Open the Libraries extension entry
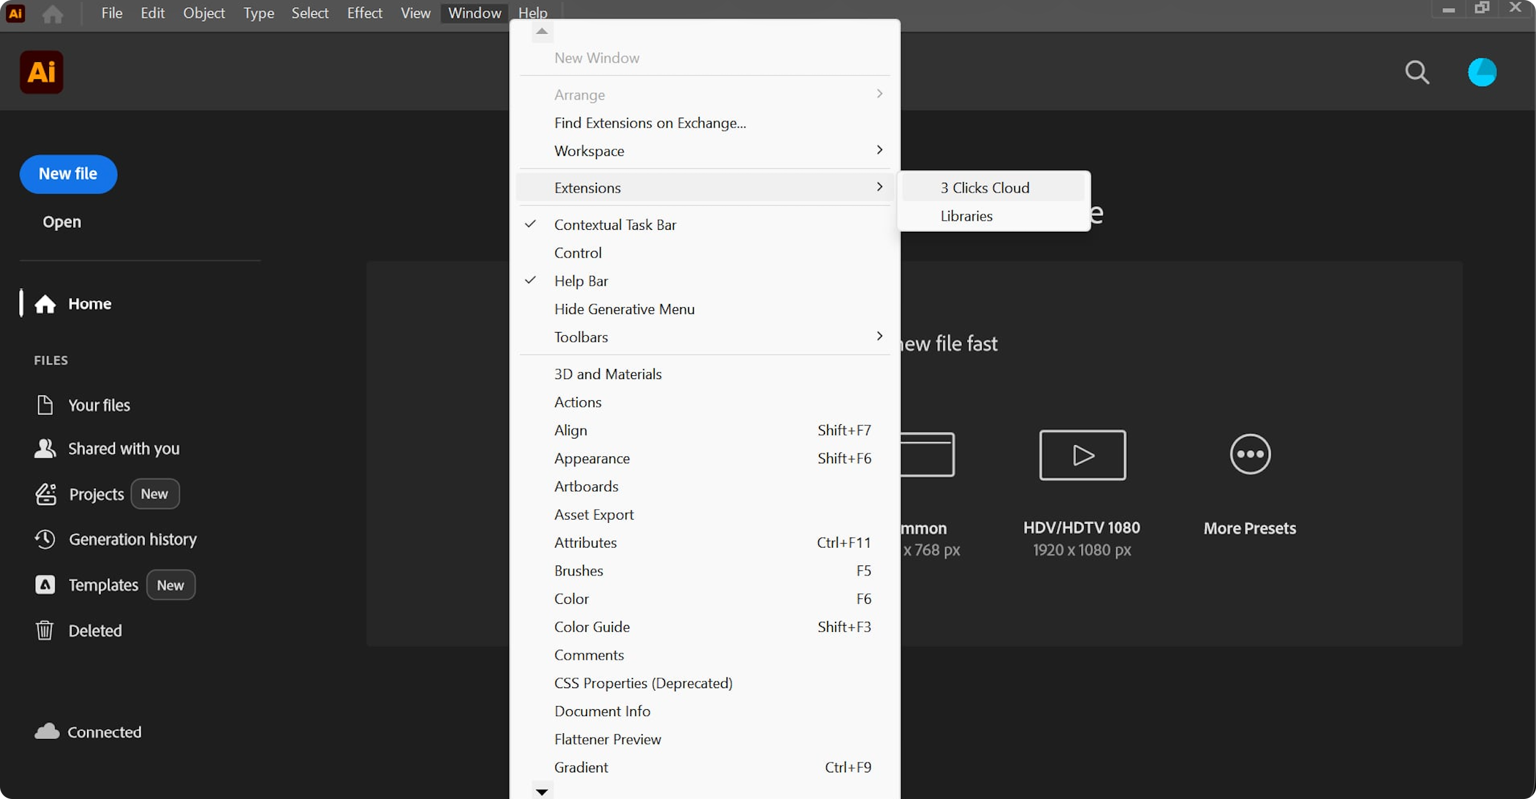Viewport: 1536px width, 799px height. click(966, 216)
